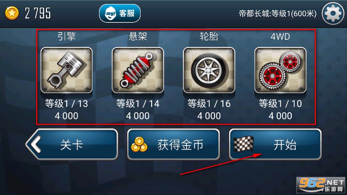Select the 4WD red gears icon

(280, 70)
